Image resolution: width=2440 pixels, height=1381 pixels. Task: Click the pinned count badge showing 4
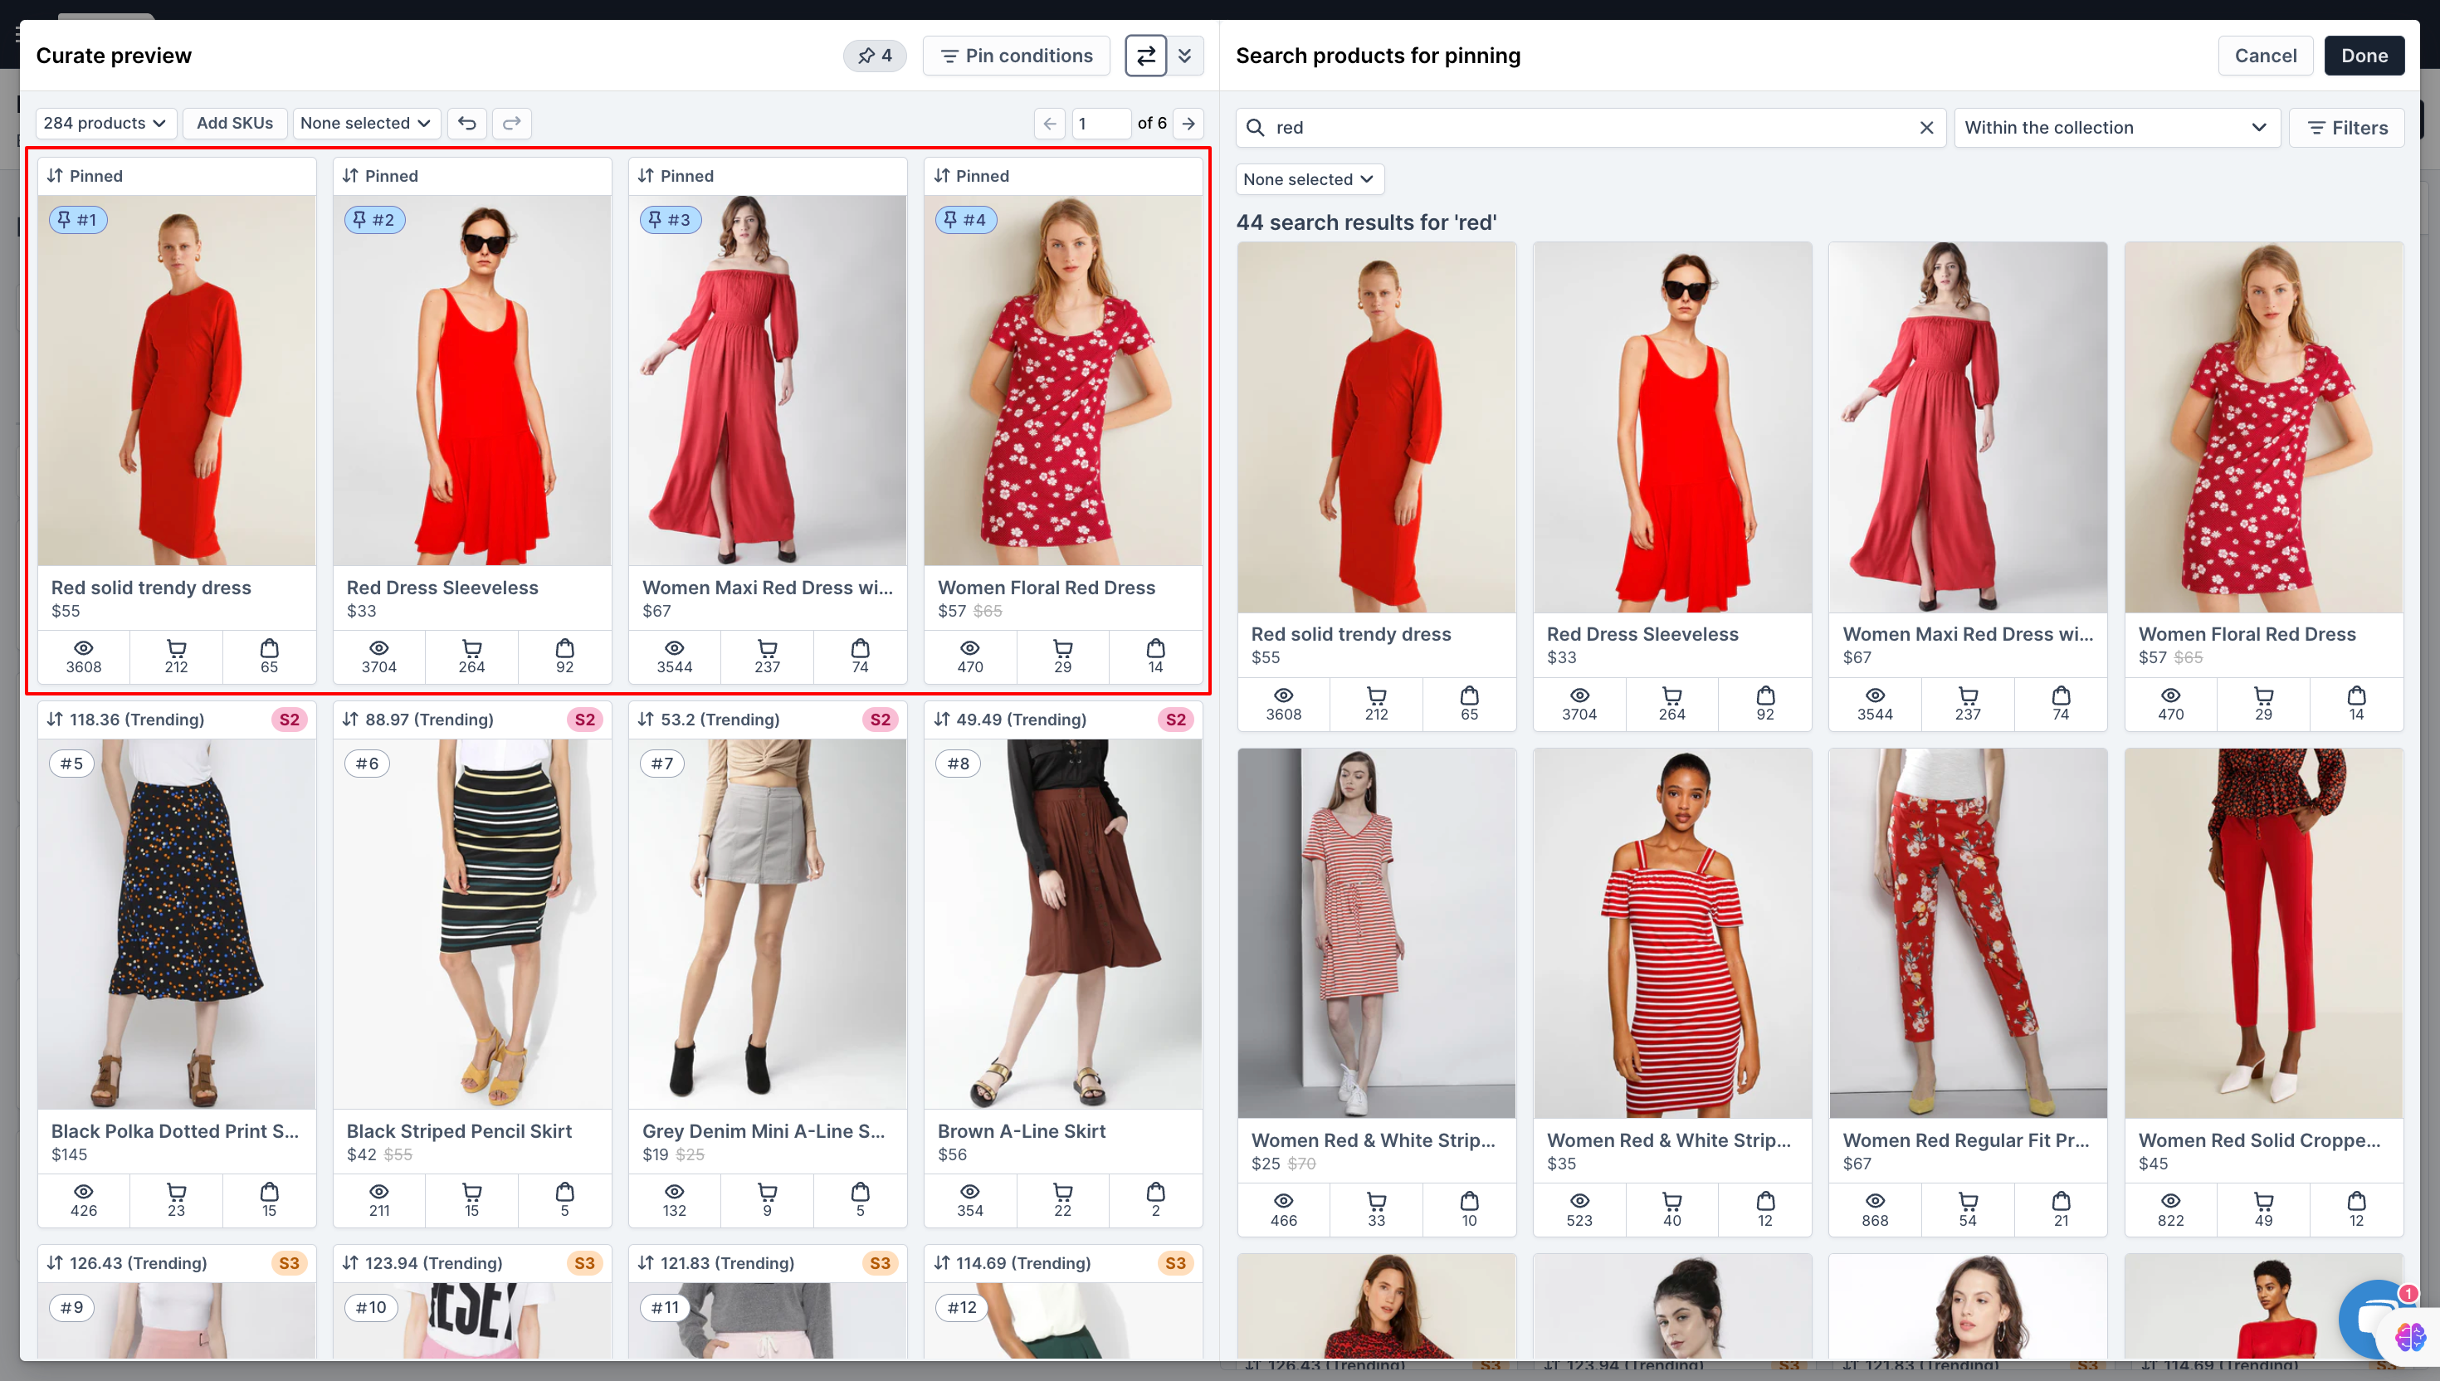tap(875, 56)
